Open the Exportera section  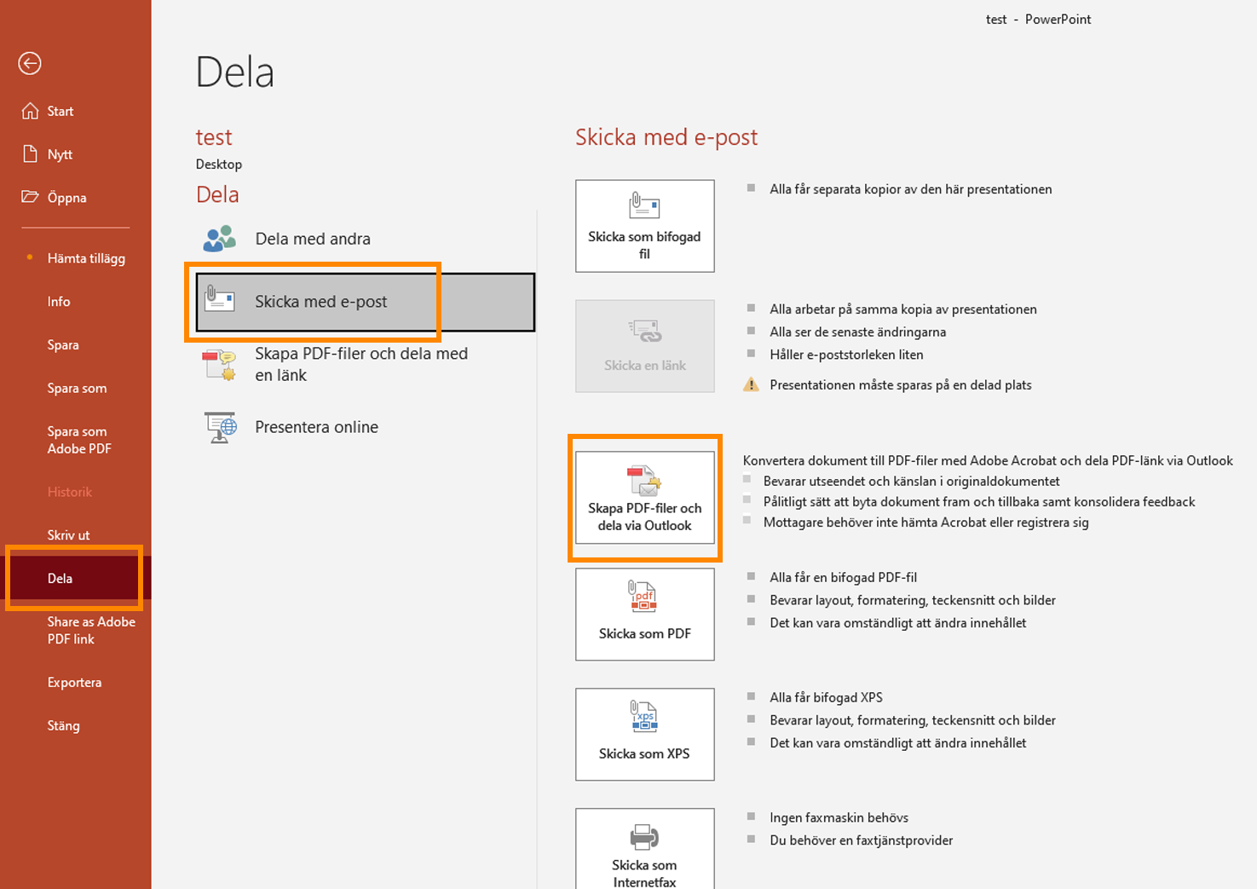pyautogui.click(x=74, y=682)
